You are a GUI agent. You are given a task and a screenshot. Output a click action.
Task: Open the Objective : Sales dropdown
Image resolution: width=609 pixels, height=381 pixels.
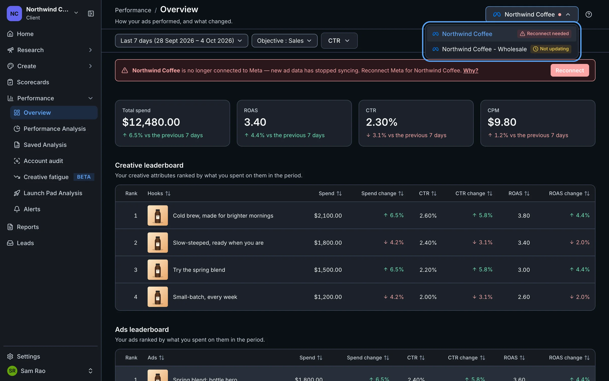coord(284,41)
